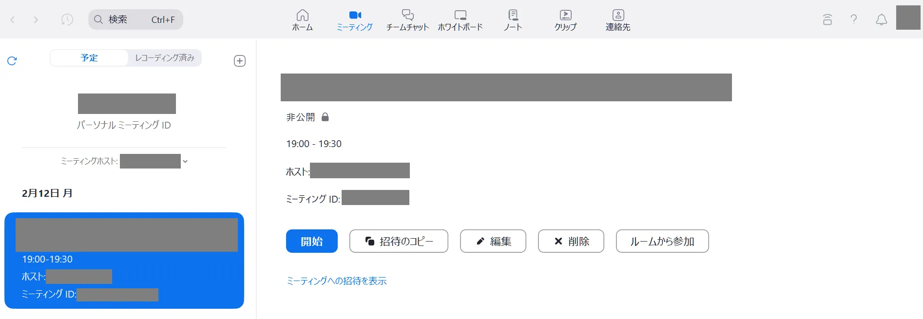The height and width of the screenshot is (319, 923).
Task: Click the plus icon to schedule meeting
Action: (240, 61)
